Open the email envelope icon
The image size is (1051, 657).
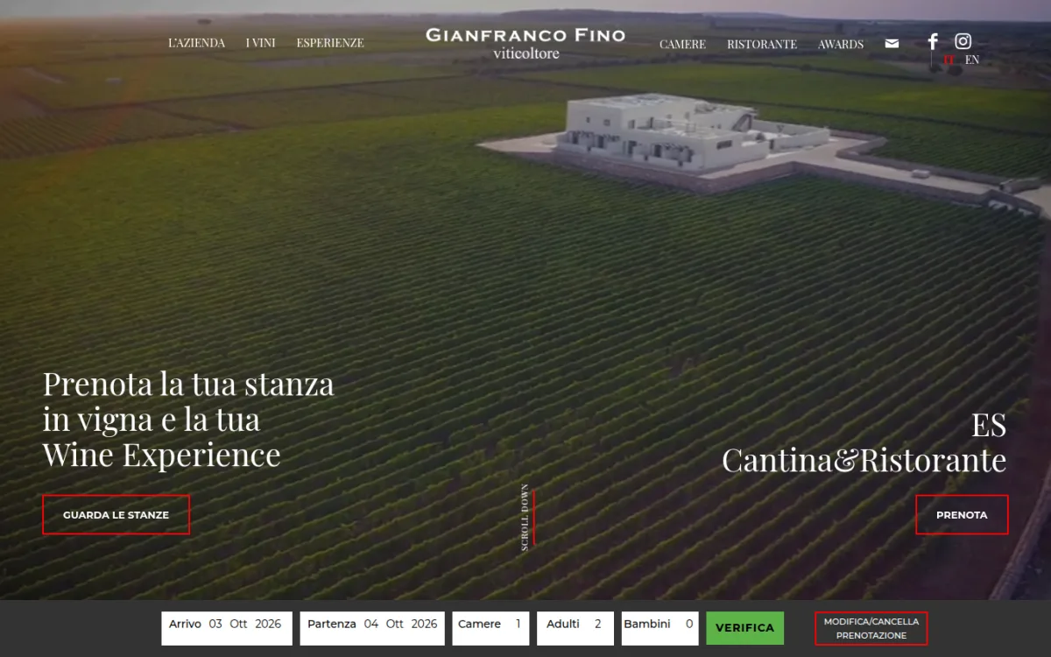[892, 44]
